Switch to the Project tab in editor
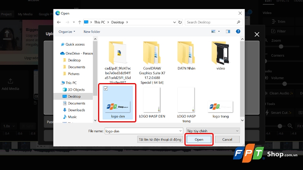 click(6, 14)
